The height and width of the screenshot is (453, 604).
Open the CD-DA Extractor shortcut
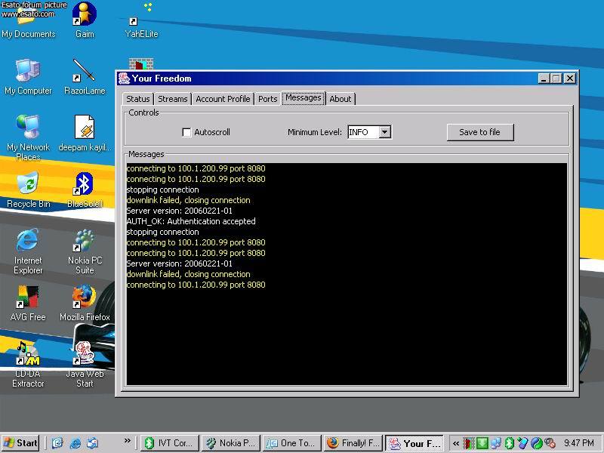(28, 364)
